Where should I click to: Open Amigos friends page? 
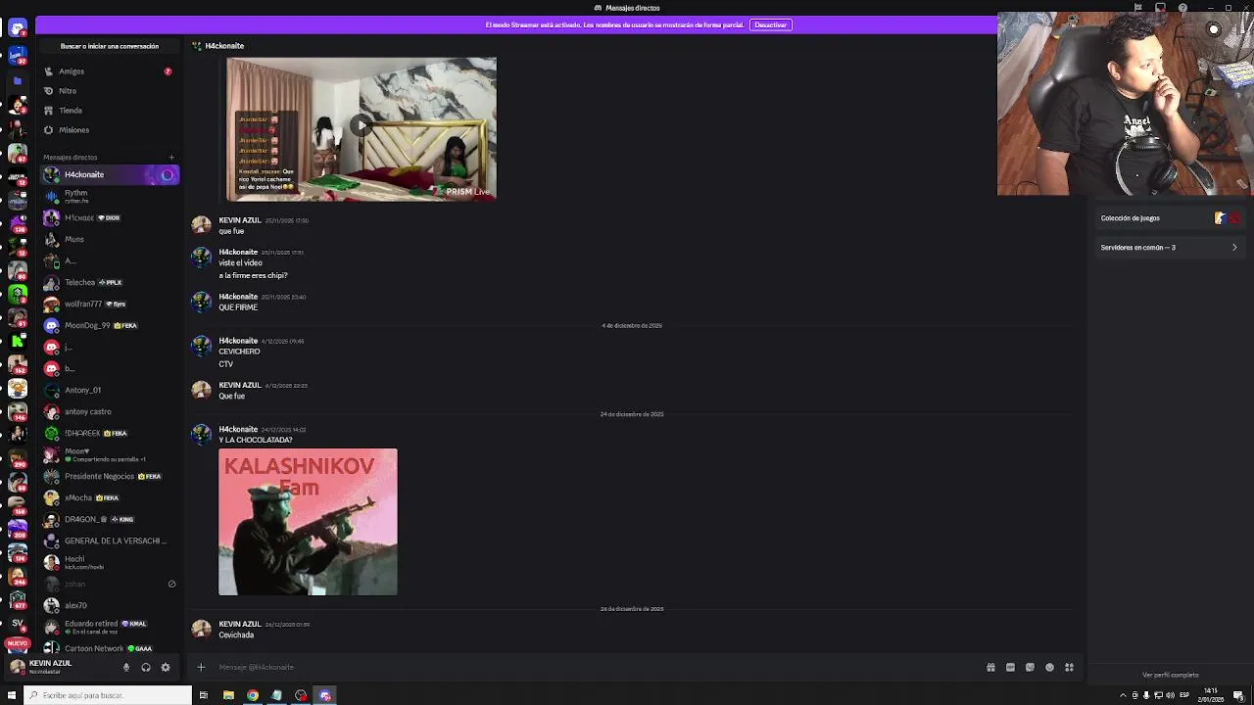[109, 71]
